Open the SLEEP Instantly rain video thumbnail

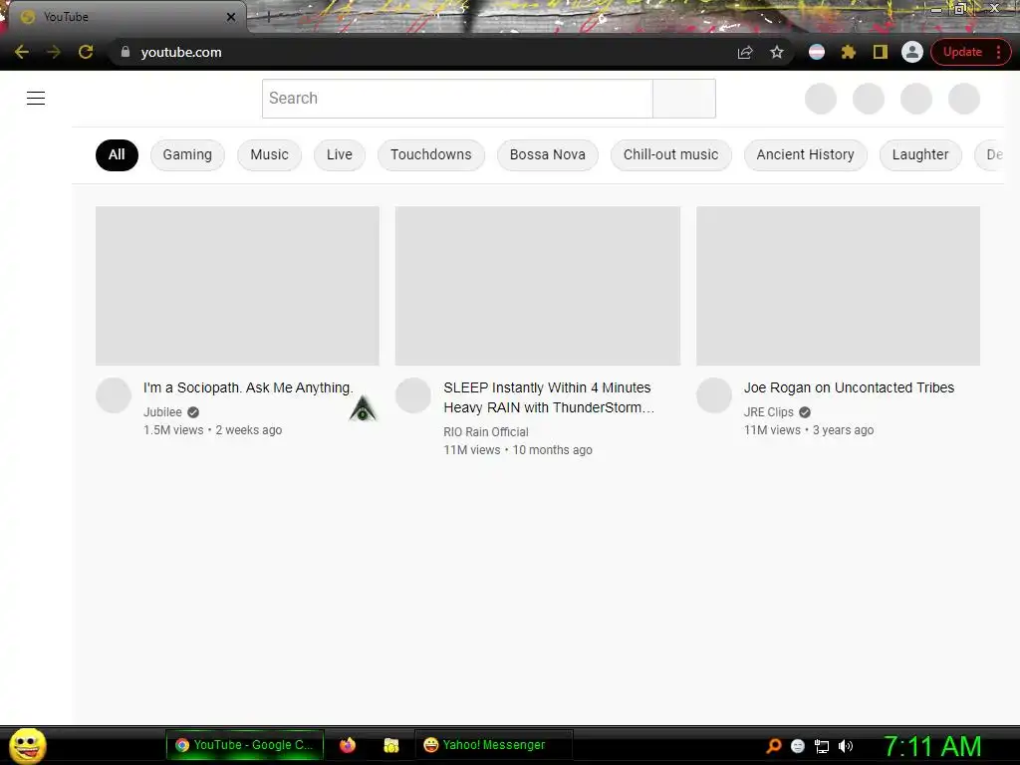pyautogui.click(x=538, y=286)
